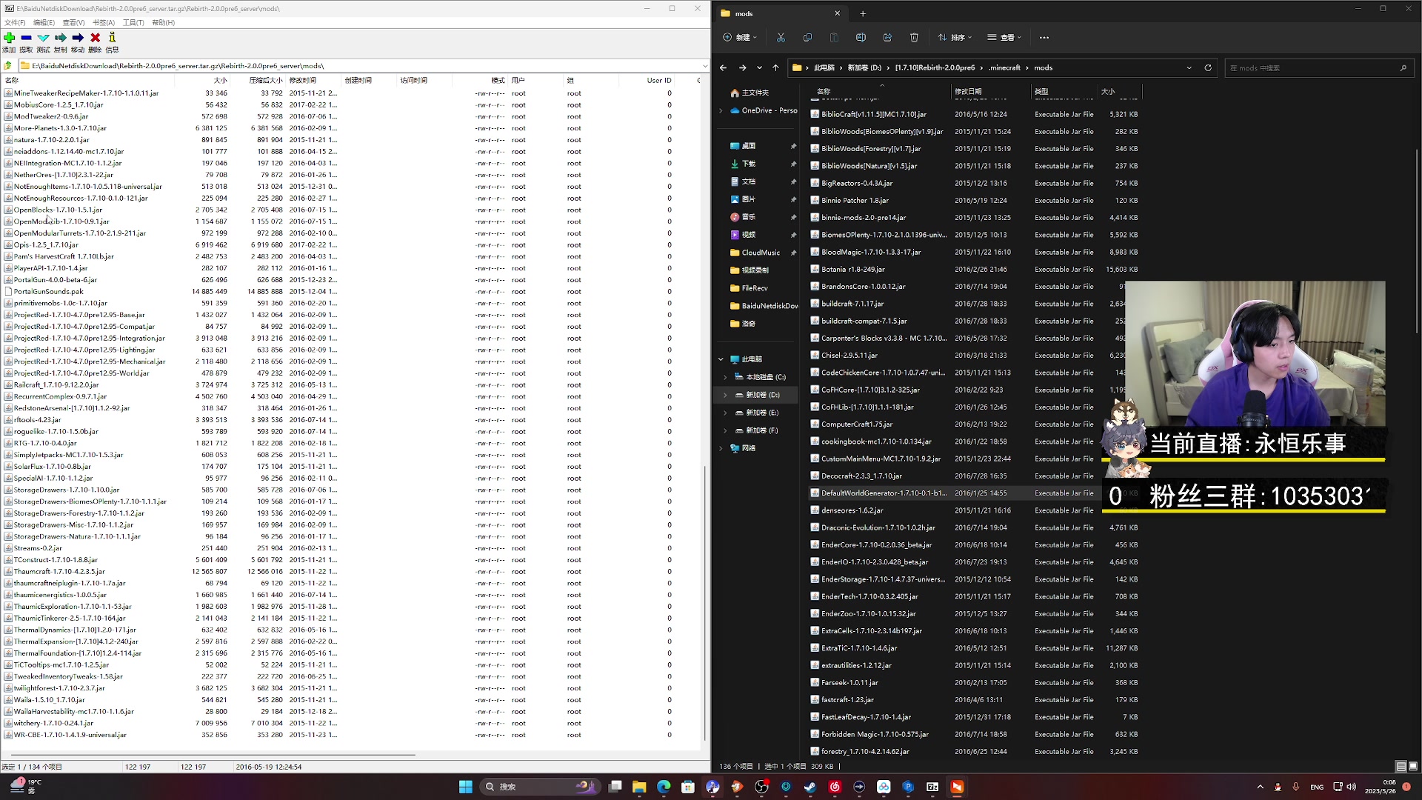
Task: Click the New (新建) button in Explorer
Action: 741,37
